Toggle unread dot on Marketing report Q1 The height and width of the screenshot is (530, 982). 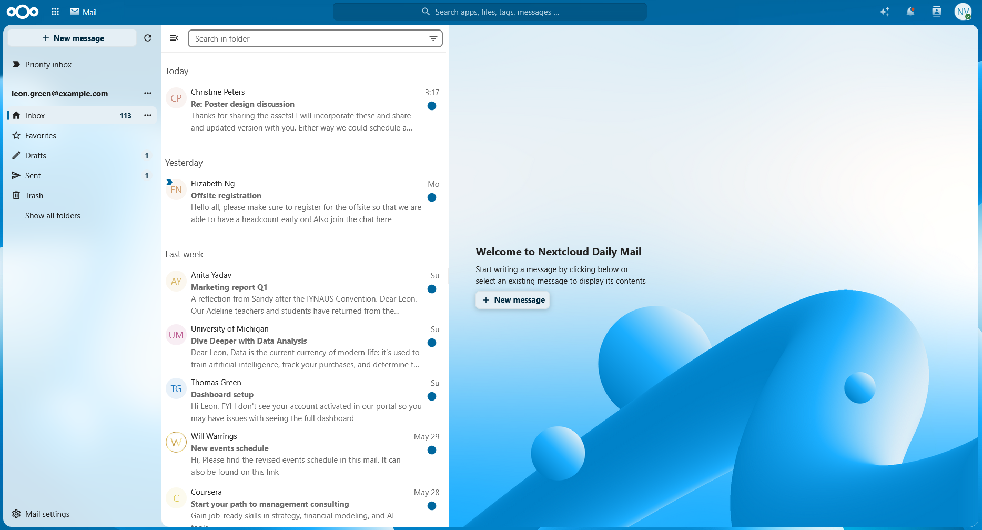click(x=432, y=289)
